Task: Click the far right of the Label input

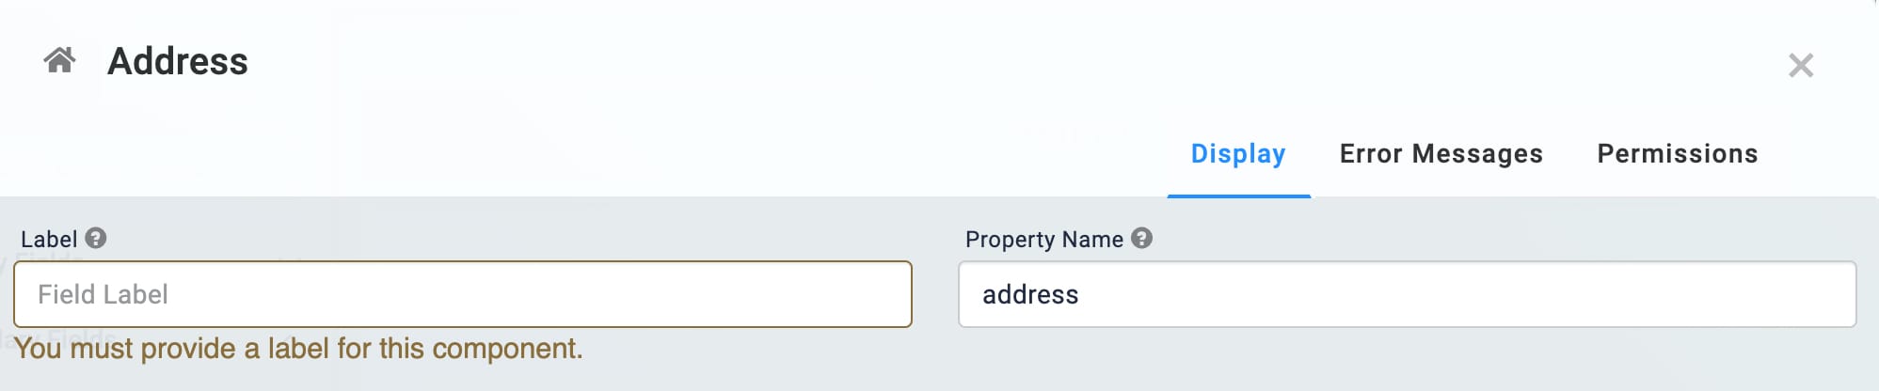Action: [x=894, y=294]
